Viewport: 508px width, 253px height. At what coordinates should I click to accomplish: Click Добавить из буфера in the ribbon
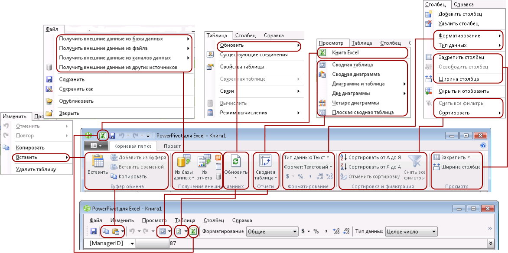point(138,157)
